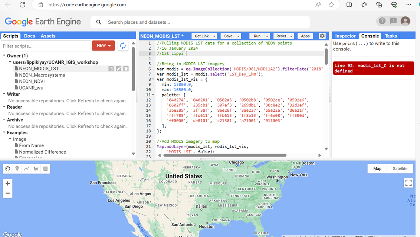Toggle fullscreen map view
The width and height of the screenshot is (420, 237).
pyautogui.click(x=408, y=183)
